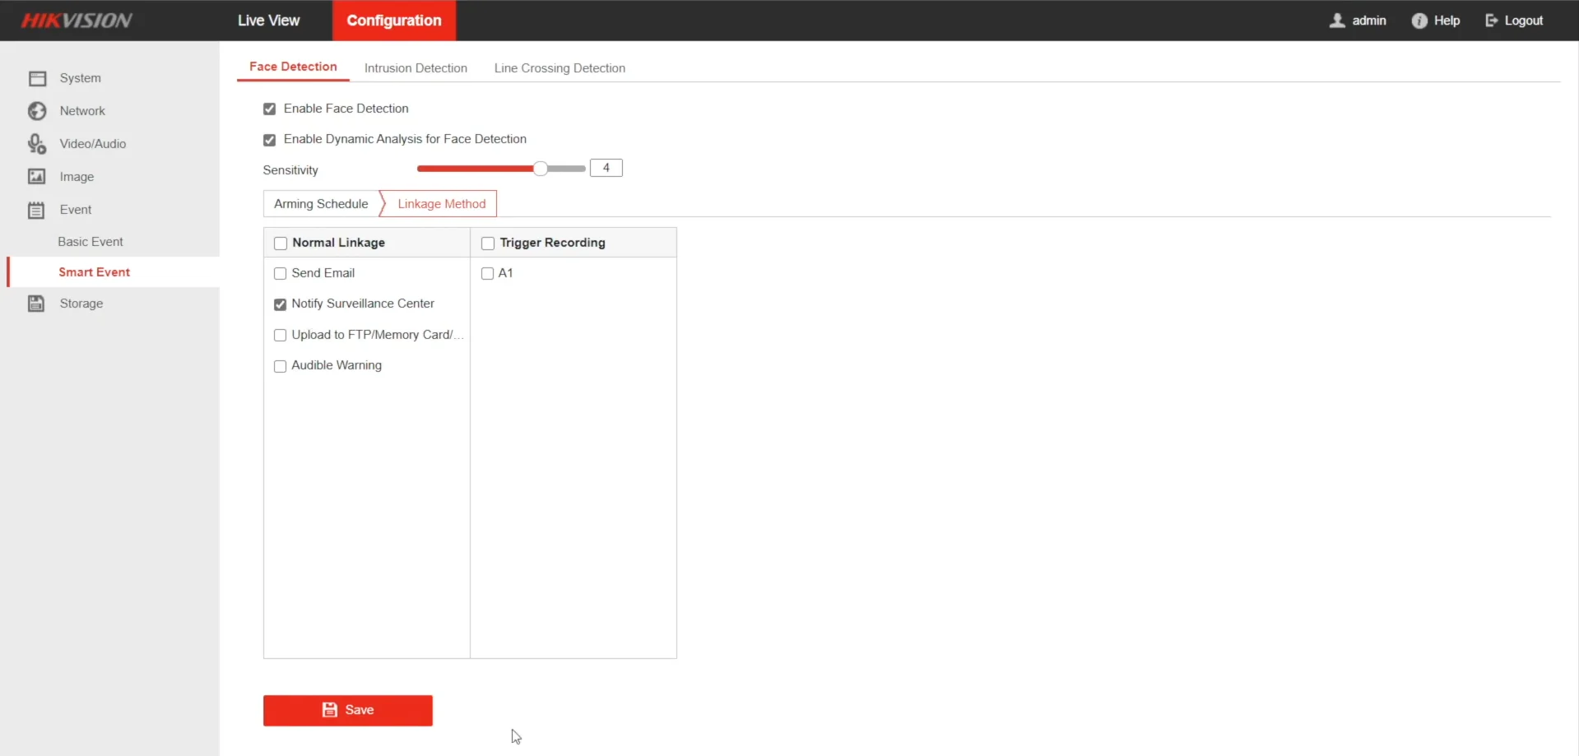Click the Logout arrow icon
This screenshot has width=1579, height=756.
click(1492, 21)
